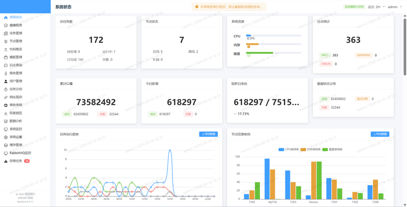Open the 系统设置 gear icon
This screenshot has height=207, width=407.
click(6, 137)
